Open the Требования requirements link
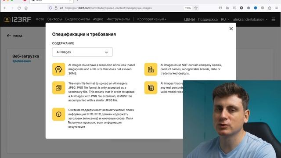281x158 pixels. [x=22, y=61]
